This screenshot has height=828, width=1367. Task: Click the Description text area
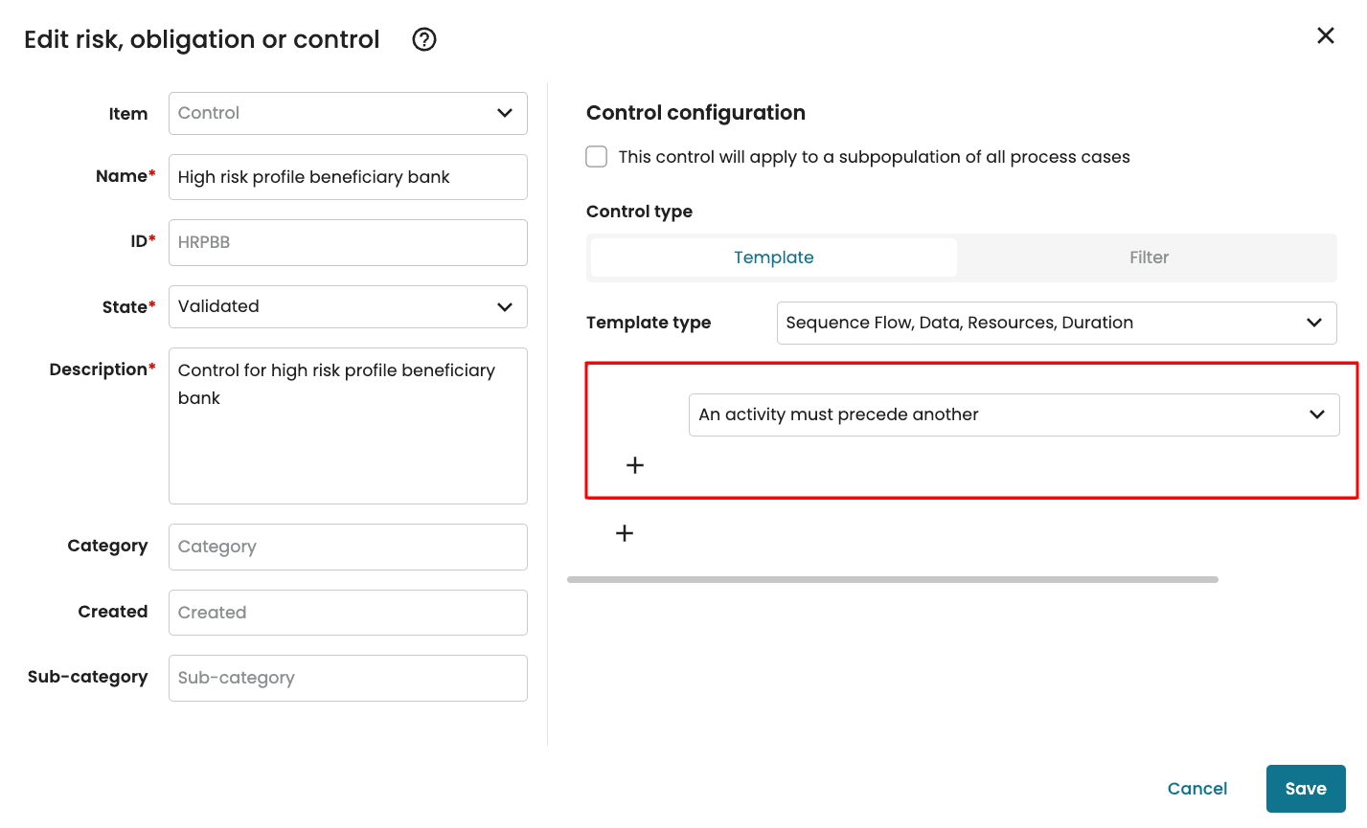click(x=348, y=426)
